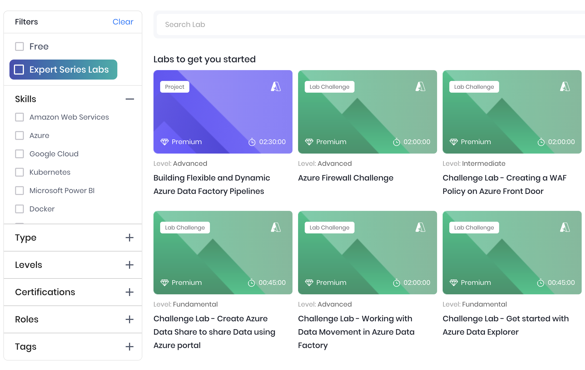Expand the Levels filter section
This screenshot has height=370, width=585.
tap(130, 265)
